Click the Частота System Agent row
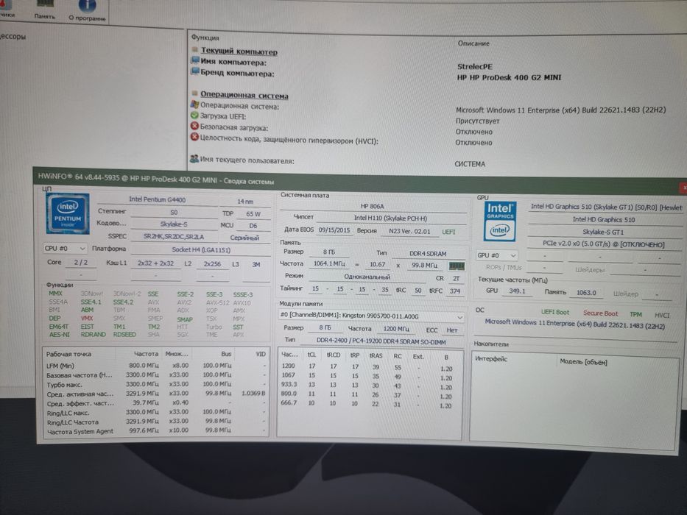The width and height of the screenshot is (687, 515). (x=155, y=431)
